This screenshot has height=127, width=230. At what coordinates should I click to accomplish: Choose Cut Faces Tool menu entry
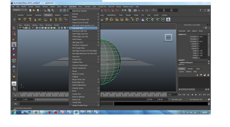(83, 28)
